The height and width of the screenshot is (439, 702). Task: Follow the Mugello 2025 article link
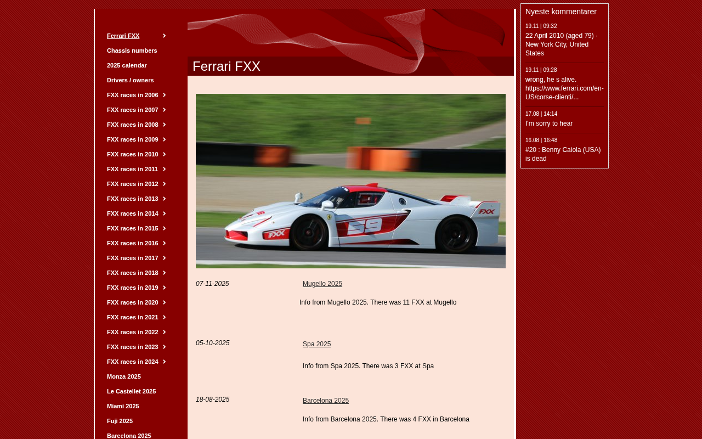[322, 284]
